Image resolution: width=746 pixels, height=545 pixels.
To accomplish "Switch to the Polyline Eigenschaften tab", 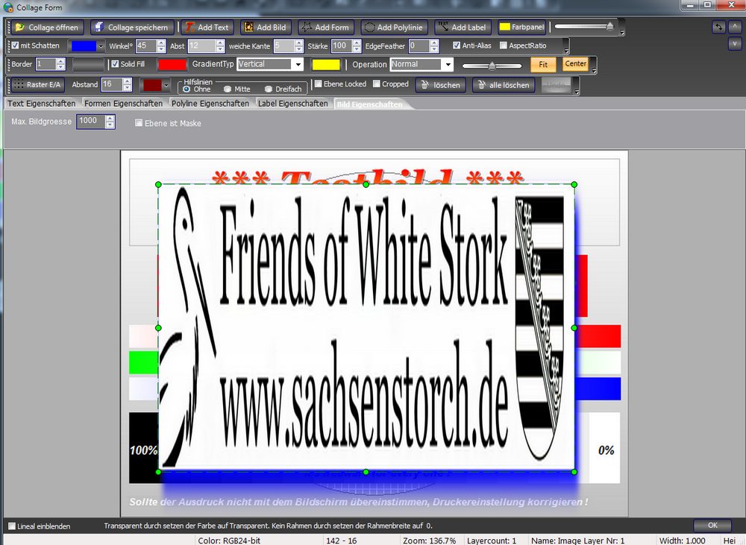I will 210,103.
